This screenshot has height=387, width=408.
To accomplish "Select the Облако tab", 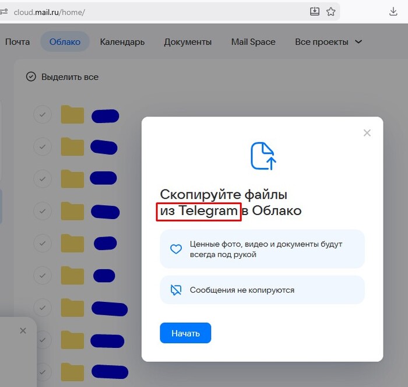I will pyautogui.click(x=65, y=42).
